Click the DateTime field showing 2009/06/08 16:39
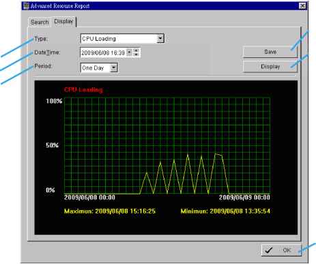This screenshot has width=316, height=264. (110, 53)
